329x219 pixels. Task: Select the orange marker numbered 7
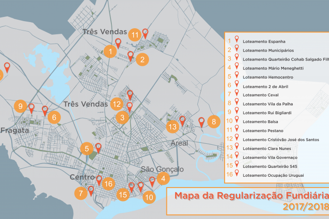[x=81, y=193]
